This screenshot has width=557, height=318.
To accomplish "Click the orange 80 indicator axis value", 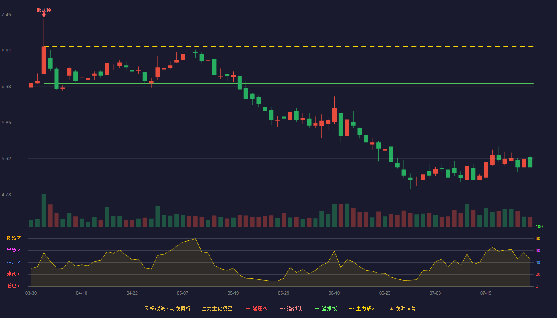I will (538, 238).
